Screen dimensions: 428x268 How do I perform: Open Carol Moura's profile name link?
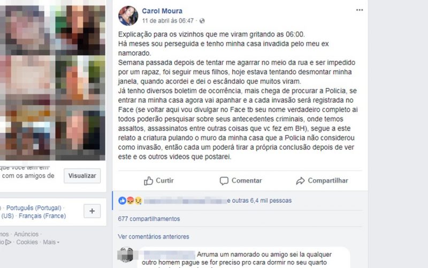[162, 11]
